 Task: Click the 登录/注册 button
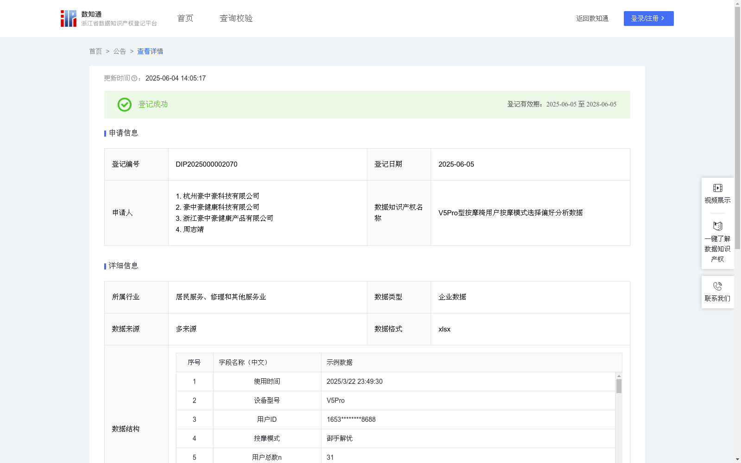648,19
